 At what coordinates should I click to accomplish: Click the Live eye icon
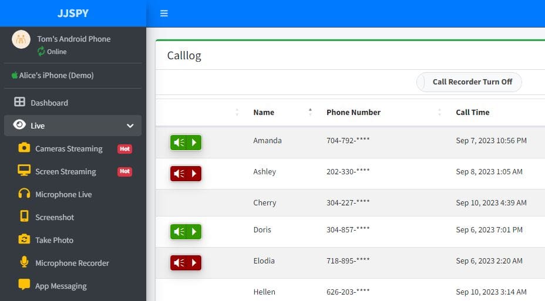[x=19, y=124]
